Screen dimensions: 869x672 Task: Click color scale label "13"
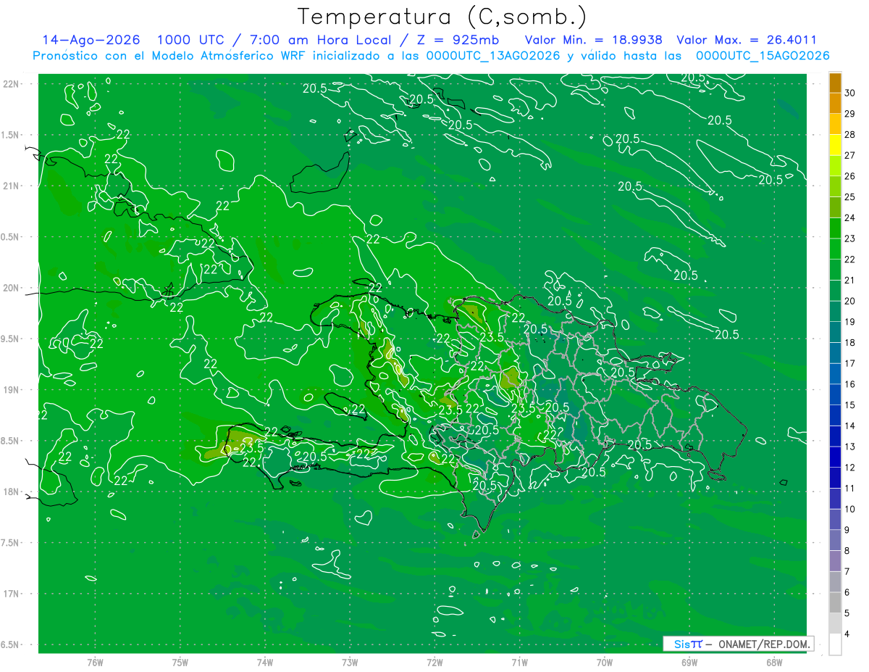[850, 447]
